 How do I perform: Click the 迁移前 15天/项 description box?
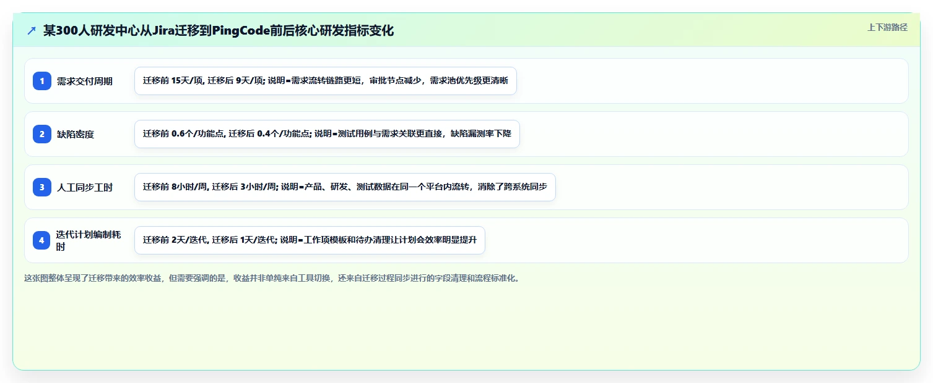coord(326,81)
